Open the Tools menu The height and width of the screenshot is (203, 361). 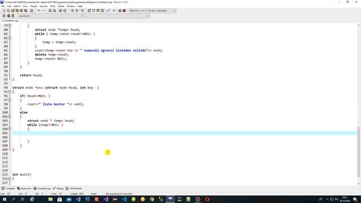52,6
